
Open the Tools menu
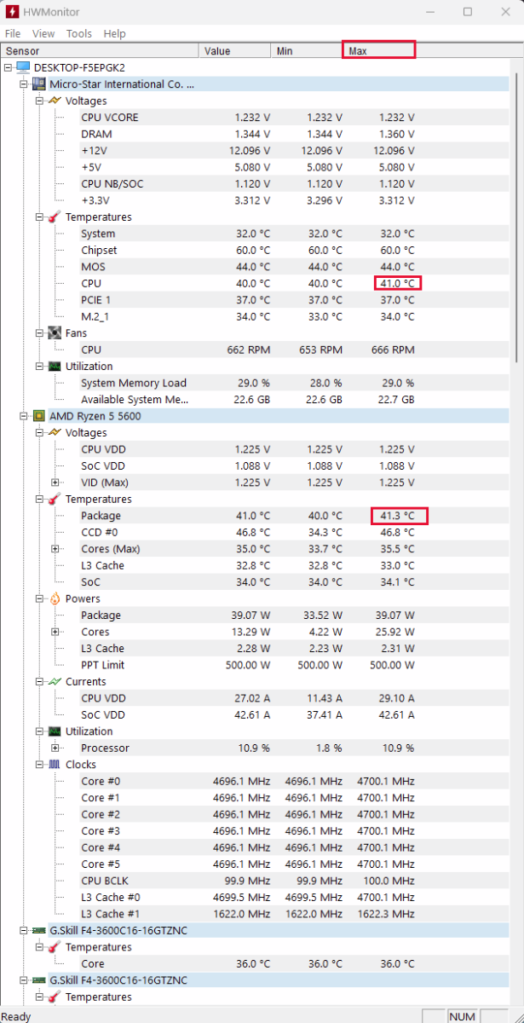coord(79,33)
